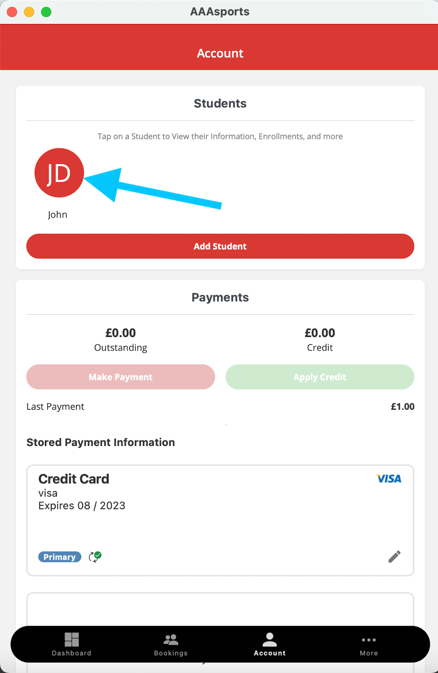
Task: Add a new student
Action: point(220,246)
